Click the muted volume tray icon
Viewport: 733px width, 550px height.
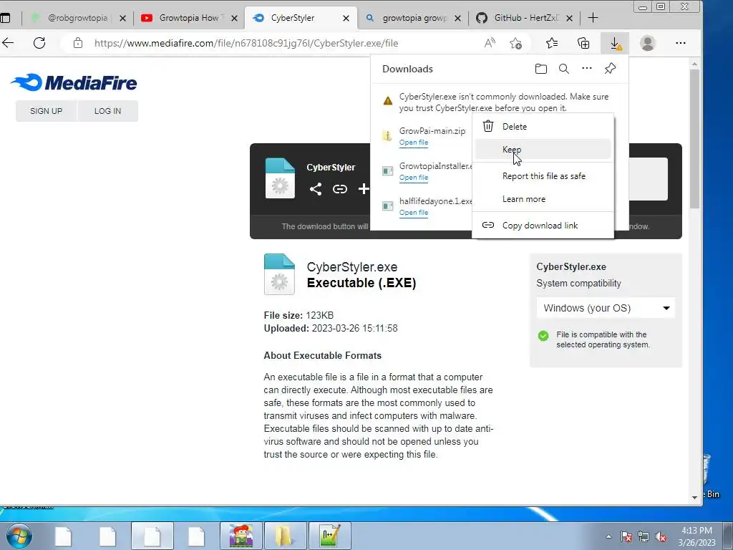pos(661,537)
